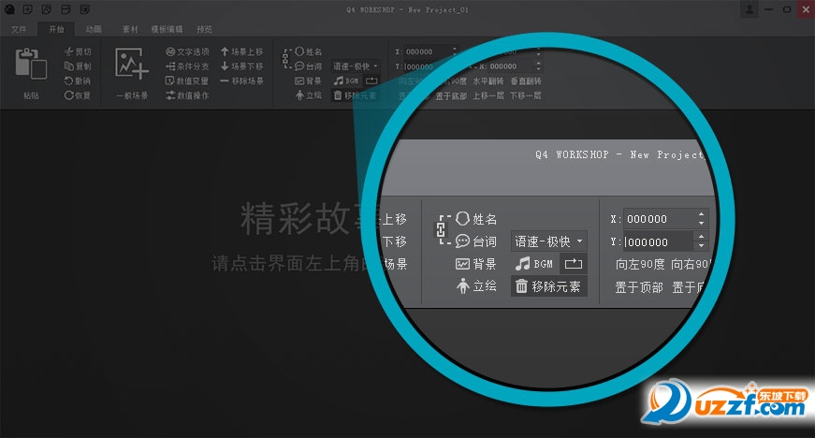Click the large 粘贴 (paste) clipboard icon
The image size is (815, 438).
[30, 65]
